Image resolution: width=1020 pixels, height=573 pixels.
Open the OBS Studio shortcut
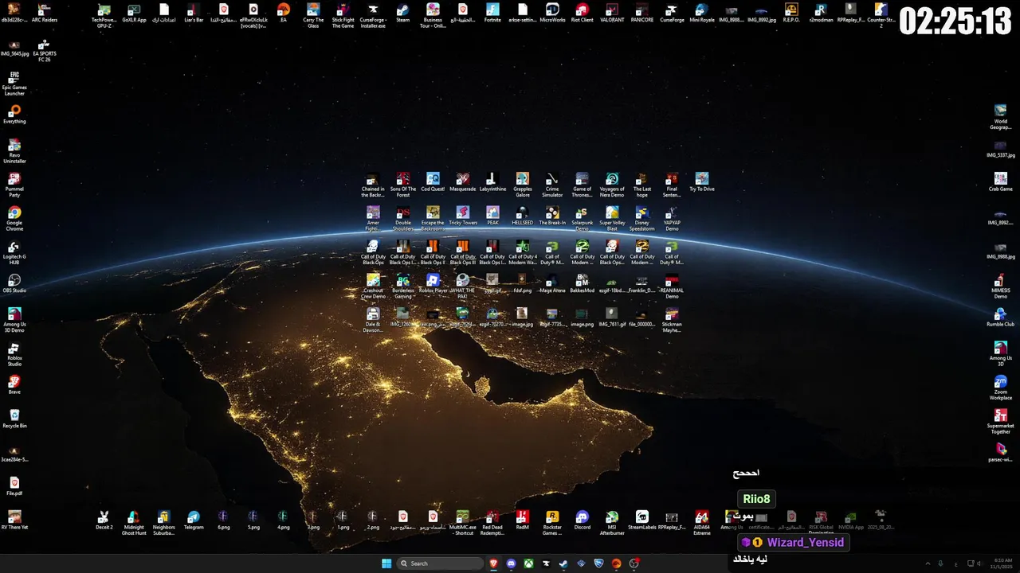[x=14, y=284]
